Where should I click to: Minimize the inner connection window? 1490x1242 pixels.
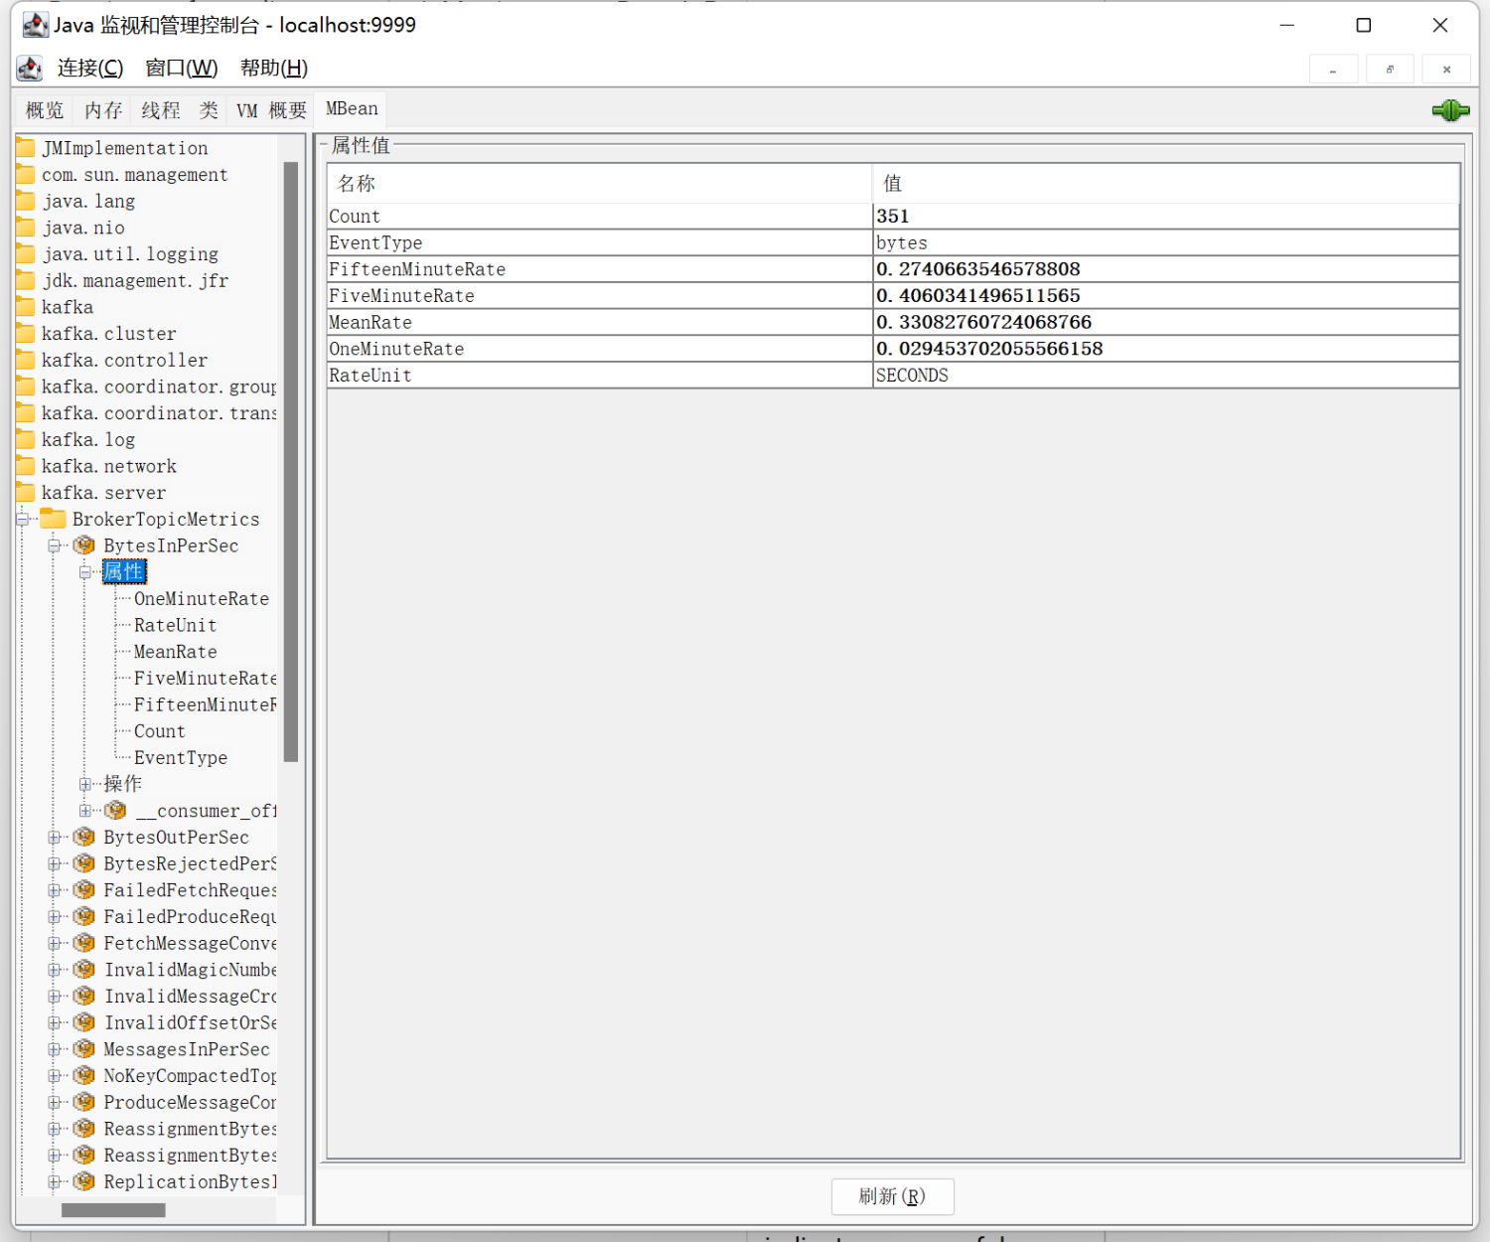pyautogui.click(x=1333, y=70)
